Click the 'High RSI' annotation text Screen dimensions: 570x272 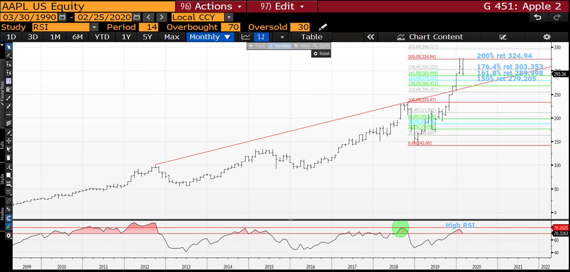click(460, 226)
